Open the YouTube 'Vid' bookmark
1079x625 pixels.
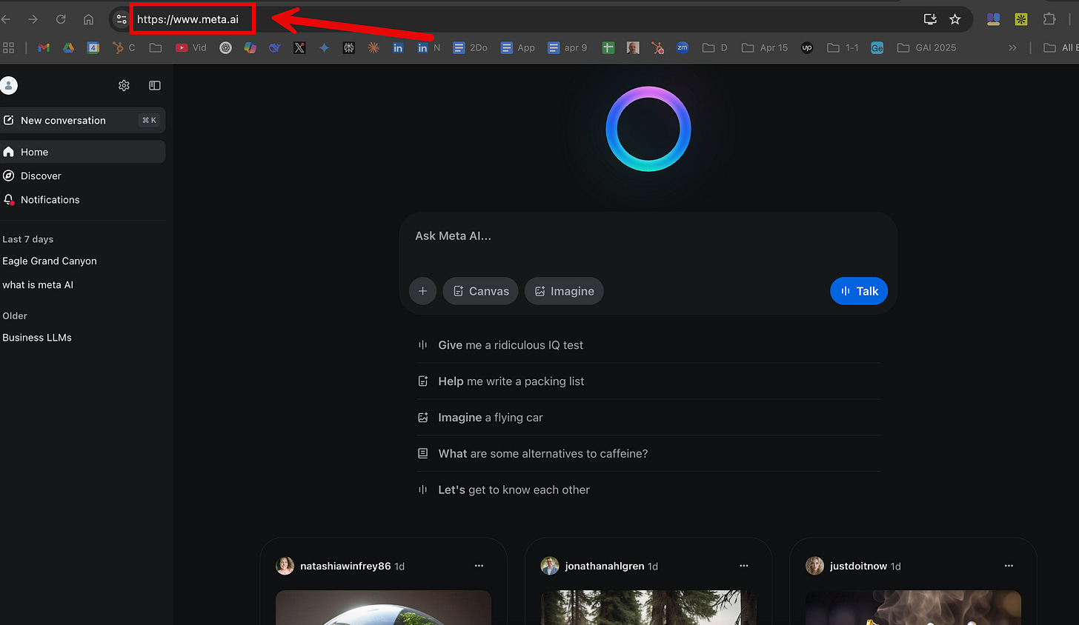click(191, 47)
